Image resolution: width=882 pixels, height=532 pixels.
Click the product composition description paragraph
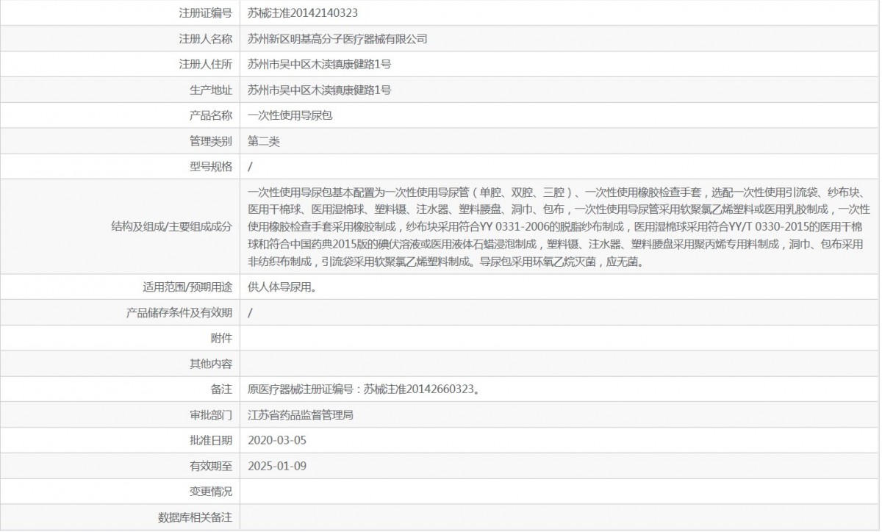[x=559, y=226]
